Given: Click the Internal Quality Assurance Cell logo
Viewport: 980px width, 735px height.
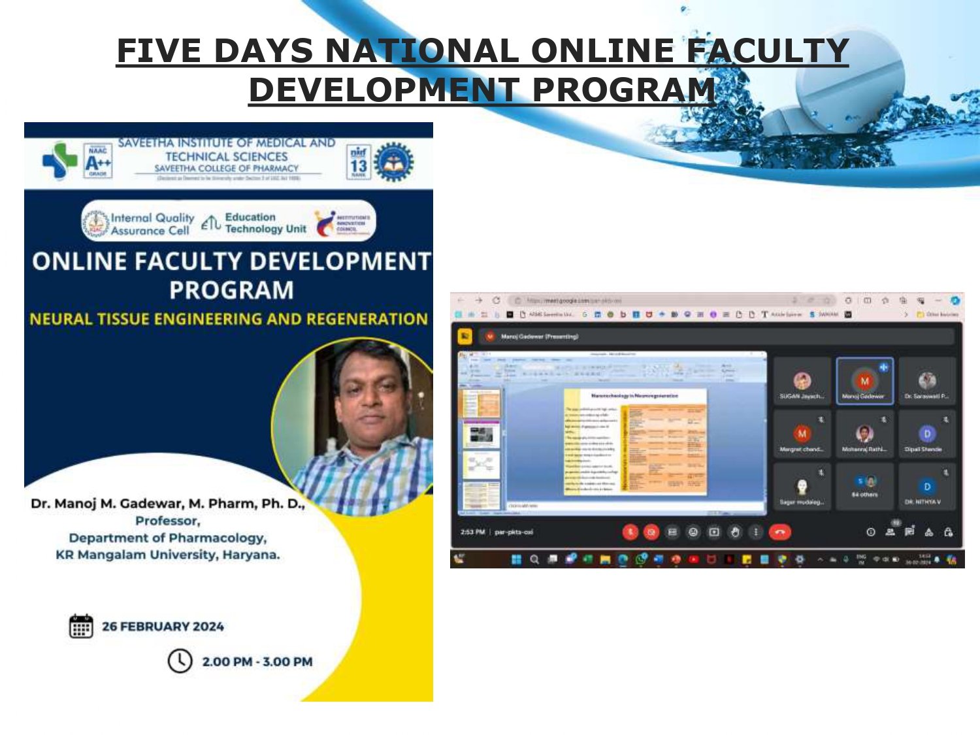Looking at the screenshot, I should click(x=139, y=223).
